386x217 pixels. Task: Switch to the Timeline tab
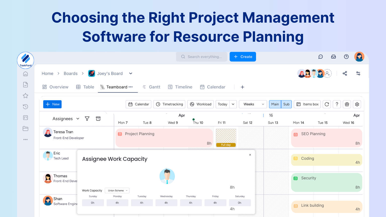click(x=180, y=87)
